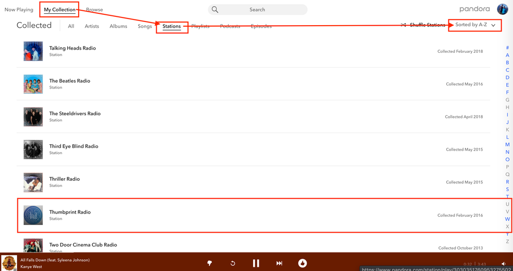The width and height of the screenshot is (513, 271).
Task: Open Thumbprint Radio station
Action: [70, 212]
